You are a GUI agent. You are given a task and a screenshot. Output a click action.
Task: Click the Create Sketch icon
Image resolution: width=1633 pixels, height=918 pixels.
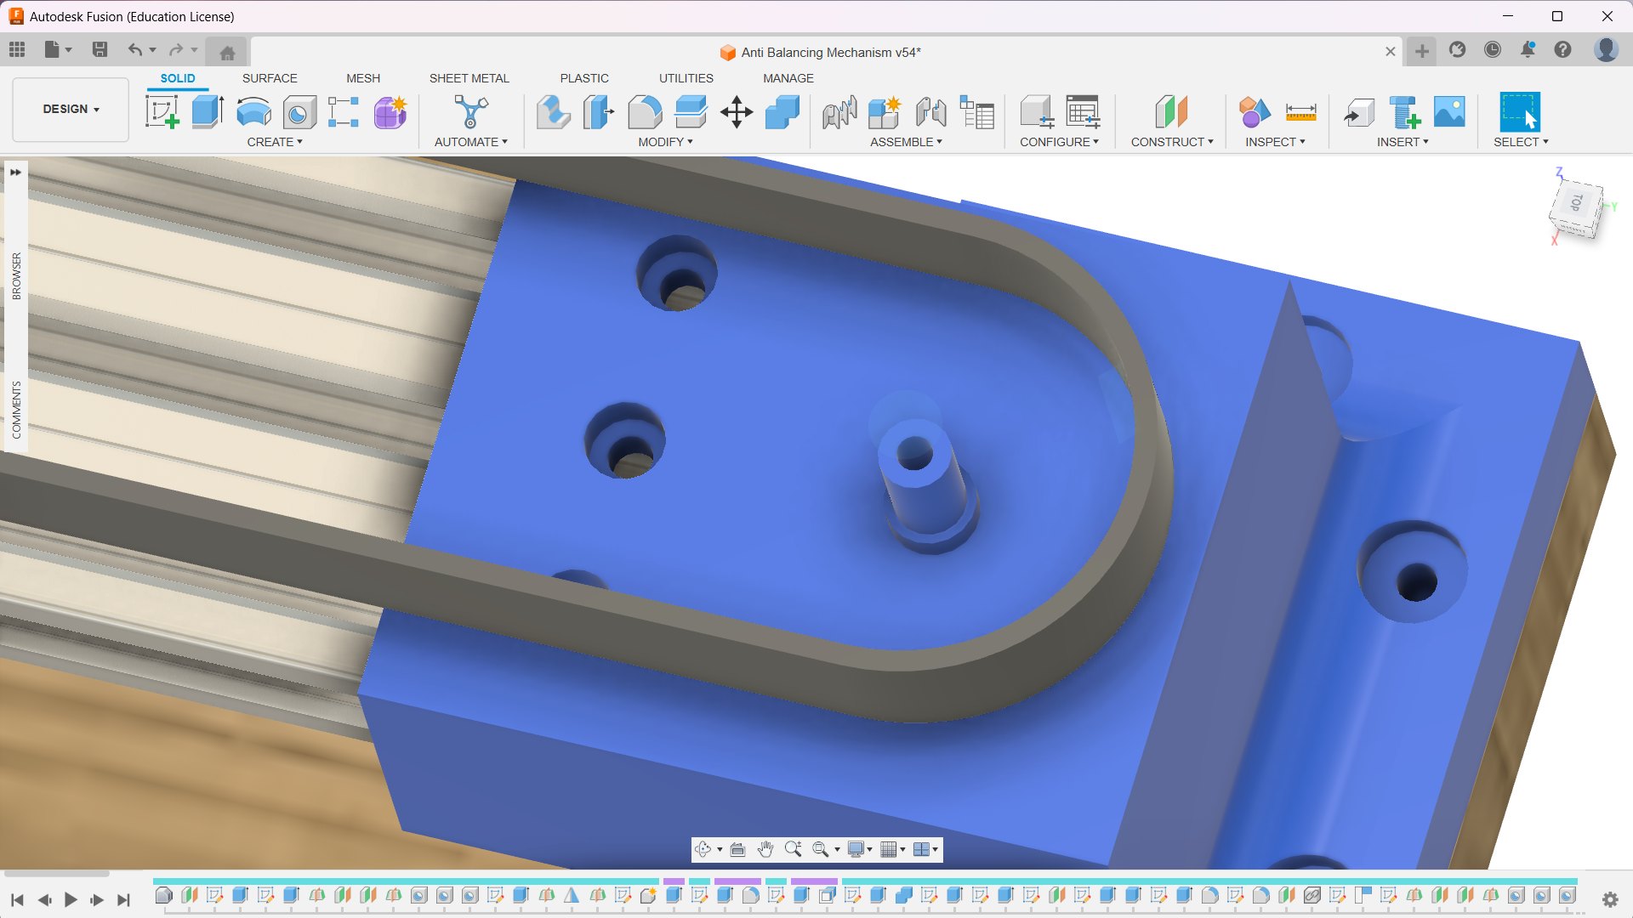pyautogui.click(x=162, y=111)
